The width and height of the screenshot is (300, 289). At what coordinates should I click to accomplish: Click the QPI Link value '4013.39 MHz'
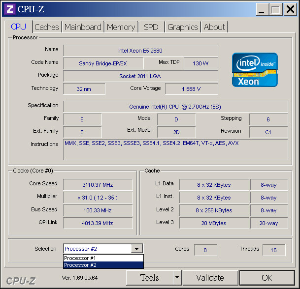pos(98,223)
